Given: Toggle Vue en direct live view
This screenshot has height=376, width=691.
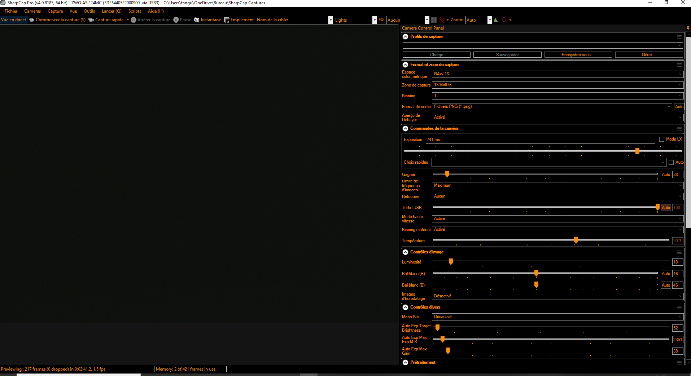Looking at the screenshot, I should 14,20.
